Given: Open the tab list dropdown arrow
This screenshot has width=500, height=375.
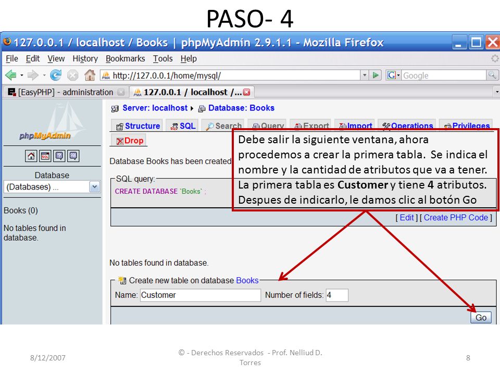Looking at the screenshot, I should click(x=497, y=92).
